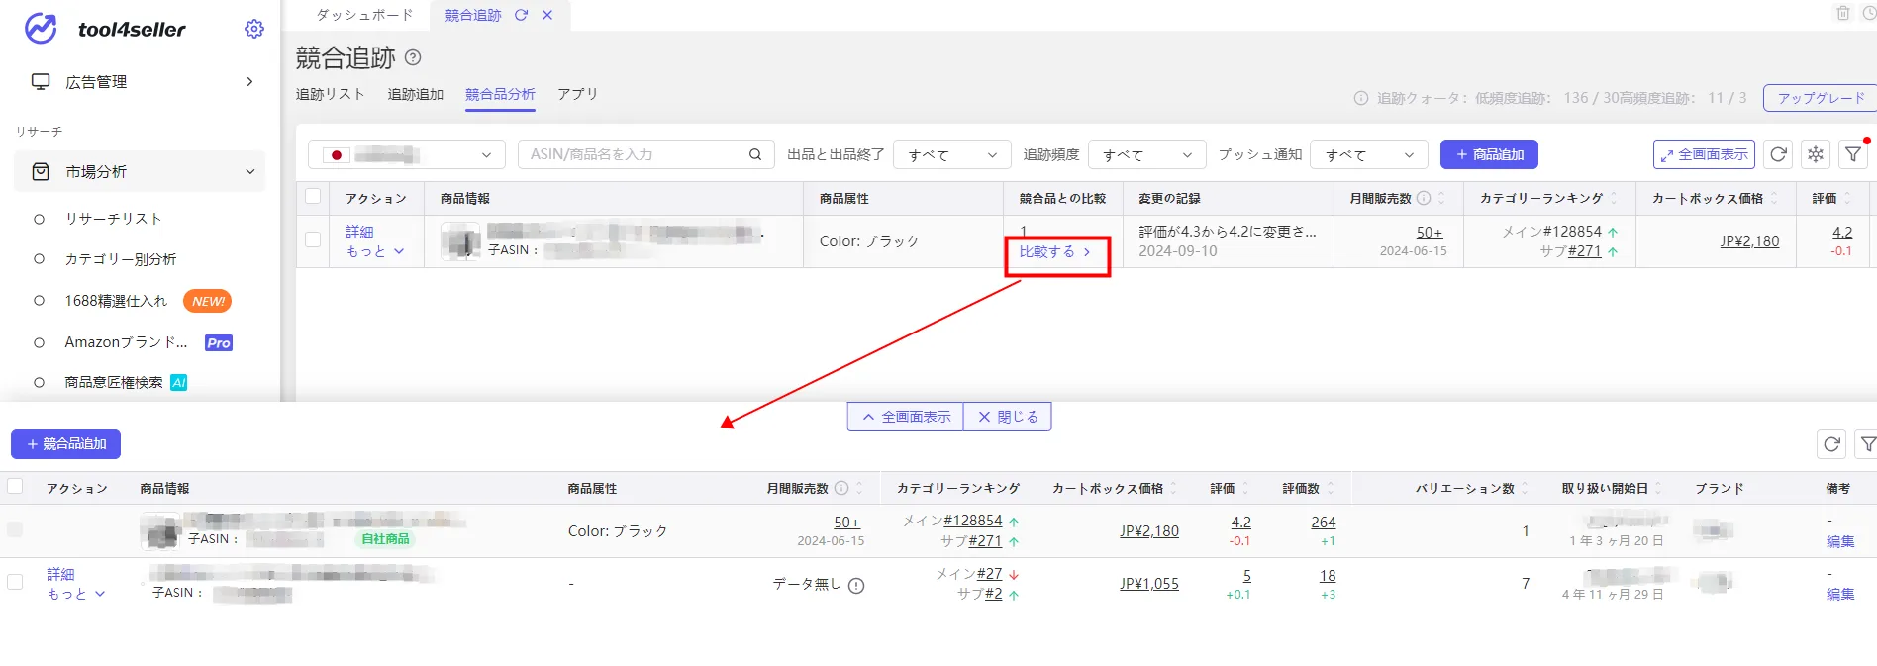Screen dimensions: 1877x666
Task: Click 競合品追加 button
Action: (65, 444)
